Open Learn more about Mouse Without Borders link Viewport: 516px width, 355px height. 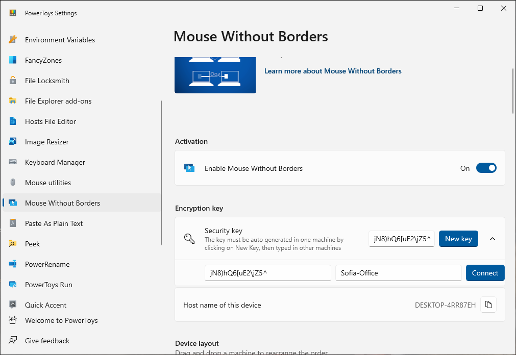(x=333, y=71)
